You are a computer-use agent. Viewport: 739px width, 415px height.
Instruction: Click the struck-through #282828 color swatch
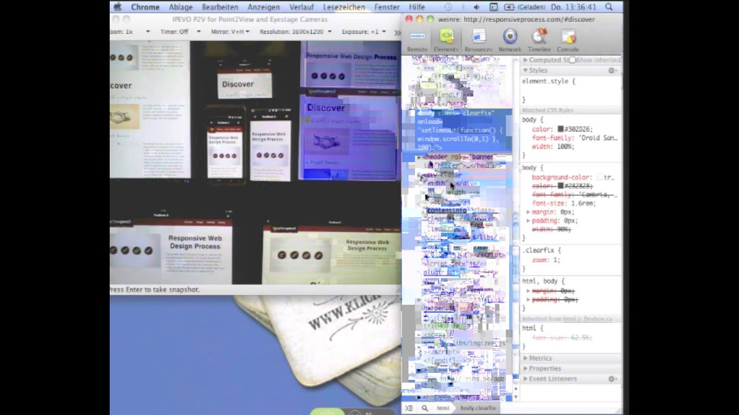point(560,186)
